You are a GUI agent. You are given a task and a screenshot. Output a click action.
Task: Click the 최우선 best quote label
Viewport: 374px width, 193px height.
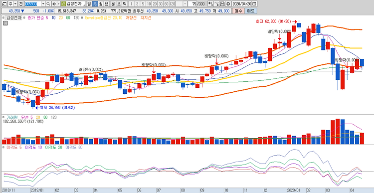[138, 11]
